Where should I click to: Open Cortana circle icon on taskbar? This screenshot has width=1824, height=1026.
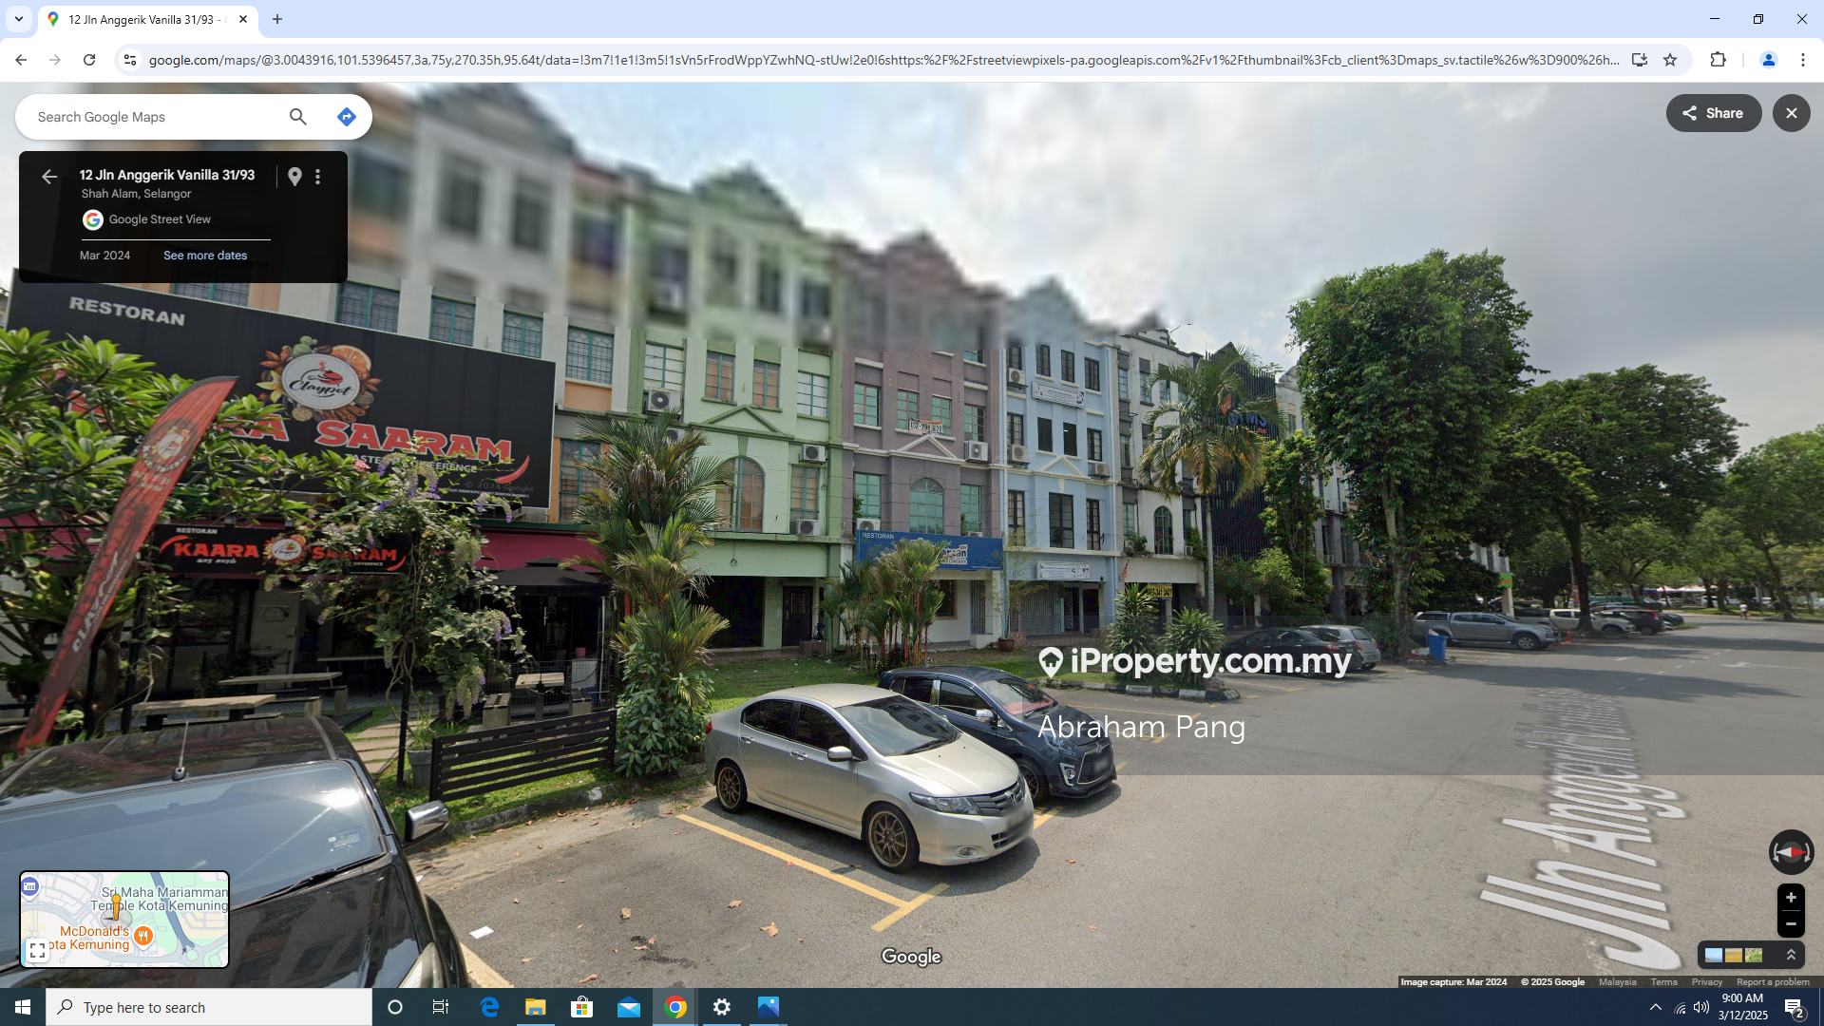(395, 1007)
